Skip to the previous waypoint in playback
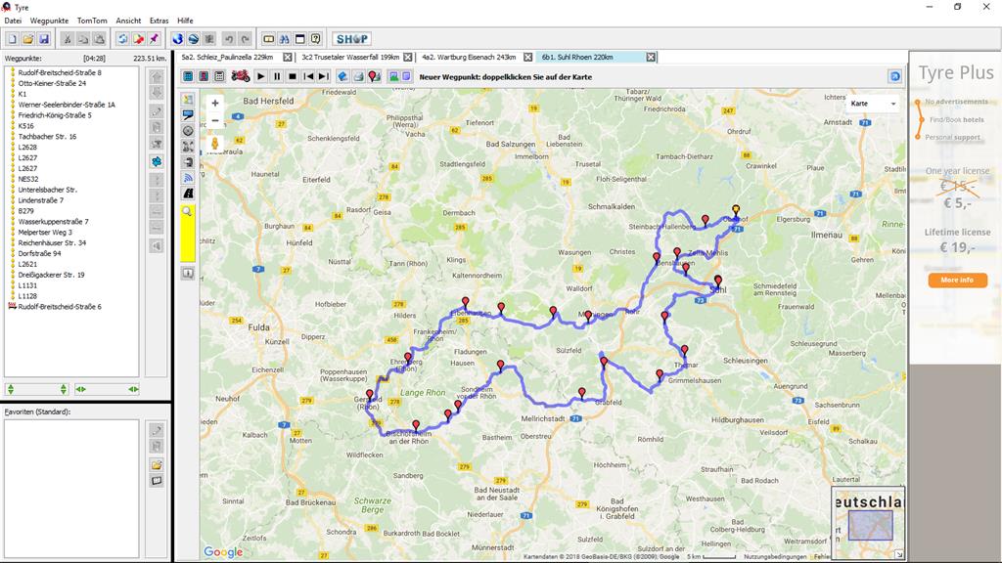The height and width of the screenshot is (563, 1002). pyautogui.click(x=308, y=76)
